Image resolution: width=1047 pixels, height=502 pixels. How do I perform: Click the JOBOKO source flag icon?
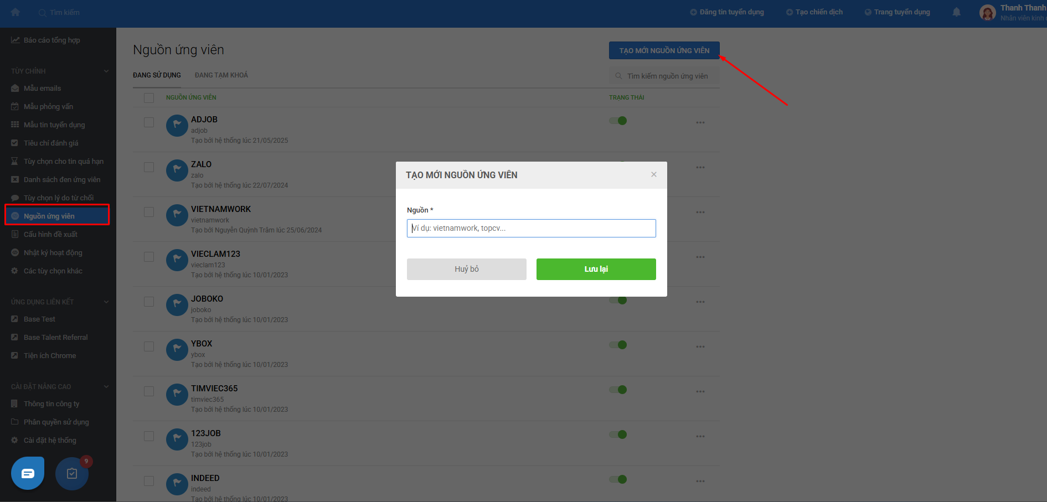click(177, 305)
